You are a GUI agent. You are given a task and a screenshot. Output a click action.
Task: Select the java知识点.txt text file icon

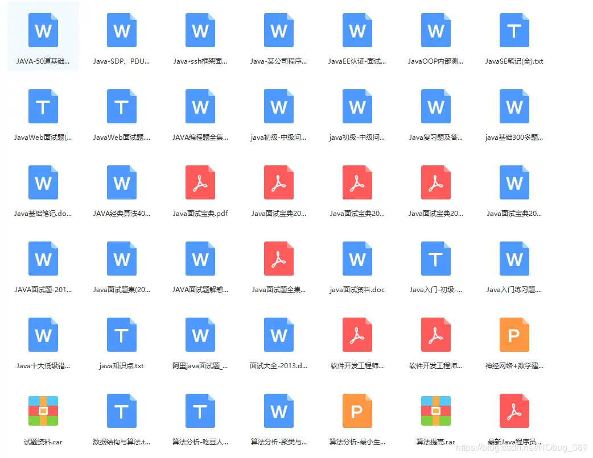coord(121,335)
